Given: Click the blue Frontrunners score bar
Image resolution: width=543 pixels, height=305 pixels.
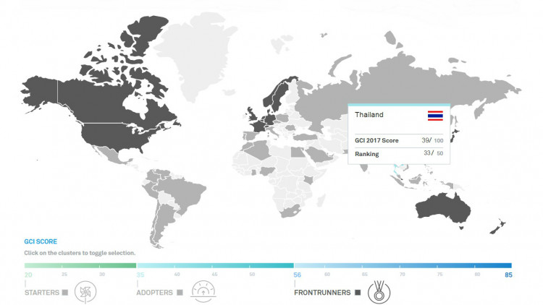Looking at the screenshot, I should [x=403, y=265].
